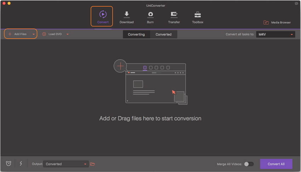
Task: Click the Convert All button
Action: (x=276, y=164)
